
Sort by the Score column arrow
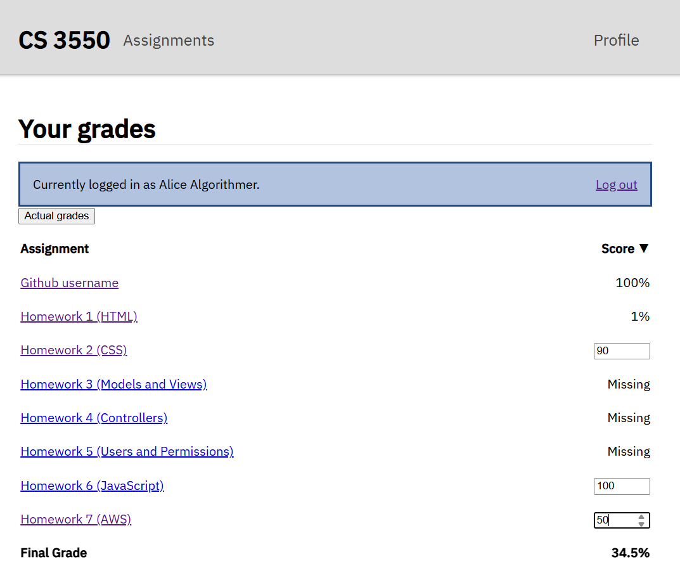coord(643,248)
